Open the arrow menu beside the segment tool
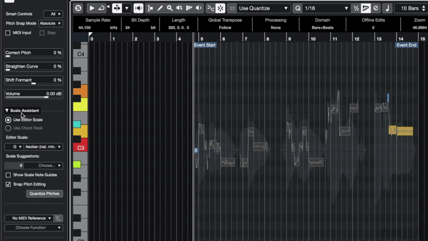428x241 pixels. 127,8
